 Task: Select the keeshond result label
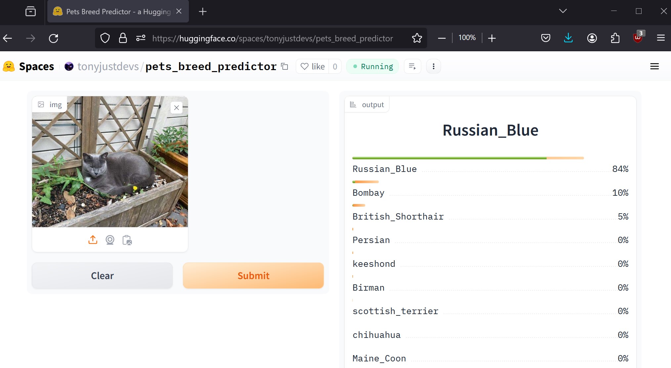[374, 264]
